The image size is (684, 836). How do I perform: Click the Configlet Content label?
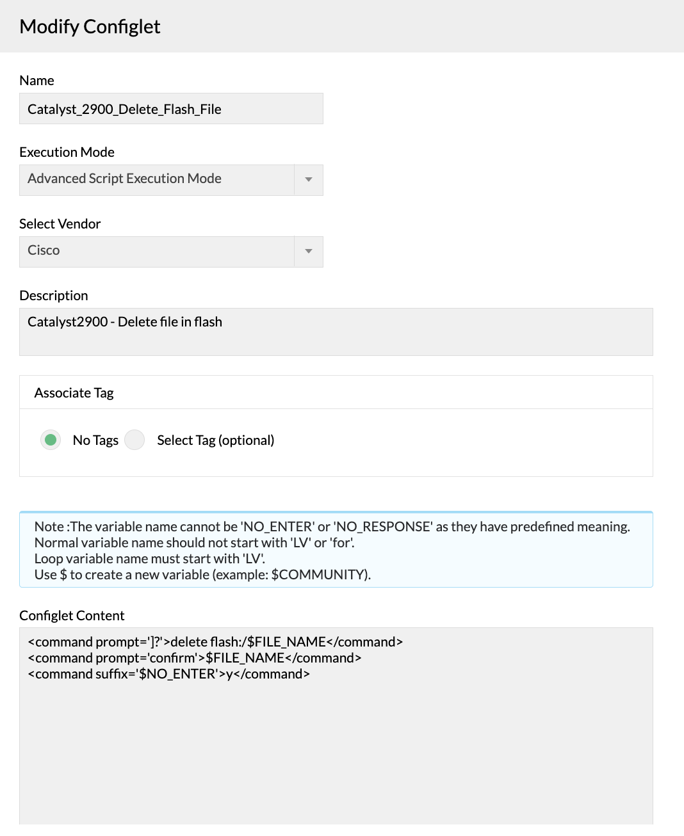pos(72,616)
